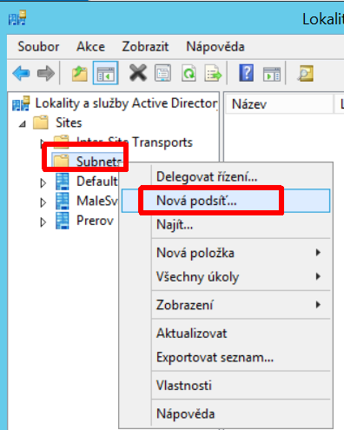The image size is (344, 430).
Task: Toggle the Show/Hide Console Tree icon
Action: click(x=105, y=73)
